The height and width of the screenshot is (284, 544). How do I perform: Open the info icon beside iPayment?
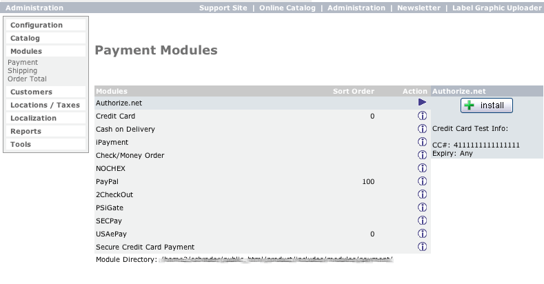pyautogui.click(x=423, y=142)
